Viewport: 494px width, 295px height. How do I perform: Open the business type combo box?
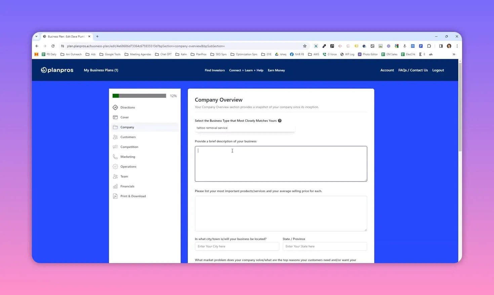[245, 128]
